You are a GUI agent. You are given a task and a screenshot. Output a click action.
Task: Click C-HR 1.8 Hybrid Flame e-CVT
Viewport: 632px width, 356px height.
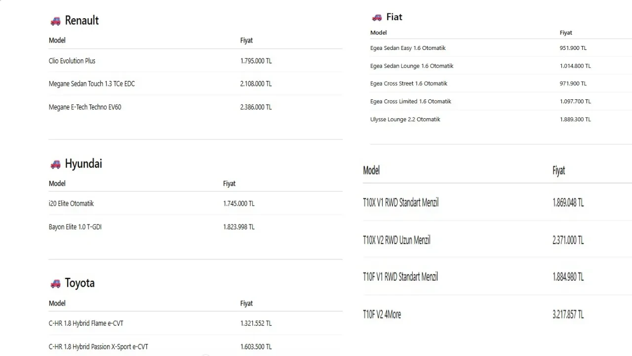pyautogui.click(x=86, y=323)
